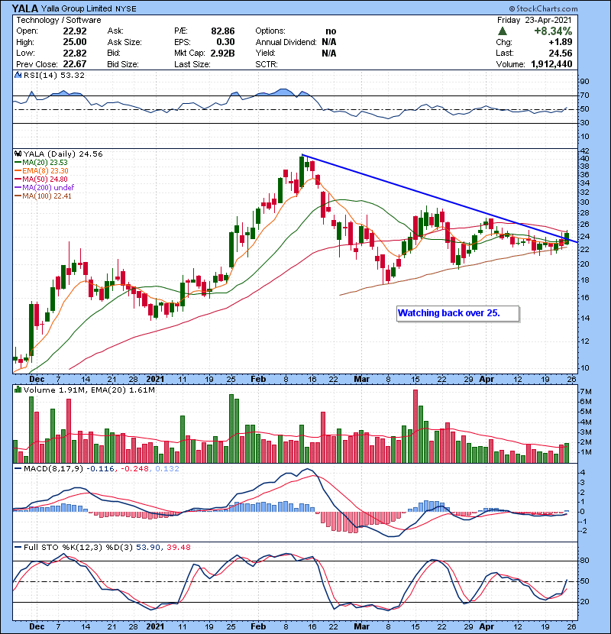Viewport: 611px width, 634px height.
Task: Click the MACD histogram value 0.132
Action: (167, 468)
